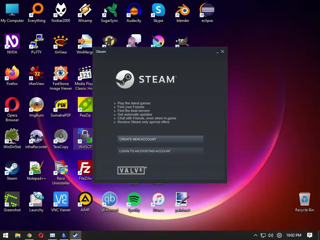The width and height of the screenshot is (320, 240).
Task: Select the Recycle Bin icon
Action: pos(304,202)
